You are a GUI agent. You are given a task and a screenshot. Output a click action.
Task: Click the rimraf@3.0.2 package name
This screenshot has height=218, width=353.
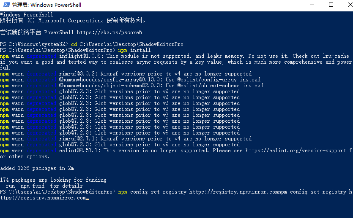(78, 74)
